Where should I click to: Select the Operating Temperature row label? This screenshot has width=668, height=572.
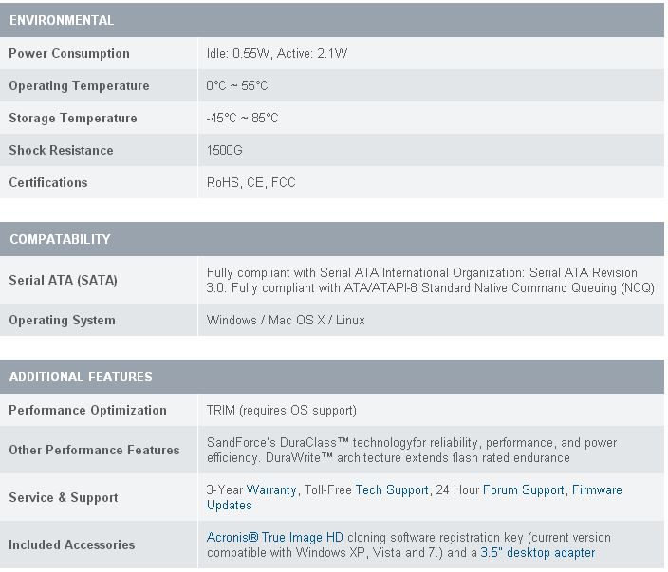[79, 86]
